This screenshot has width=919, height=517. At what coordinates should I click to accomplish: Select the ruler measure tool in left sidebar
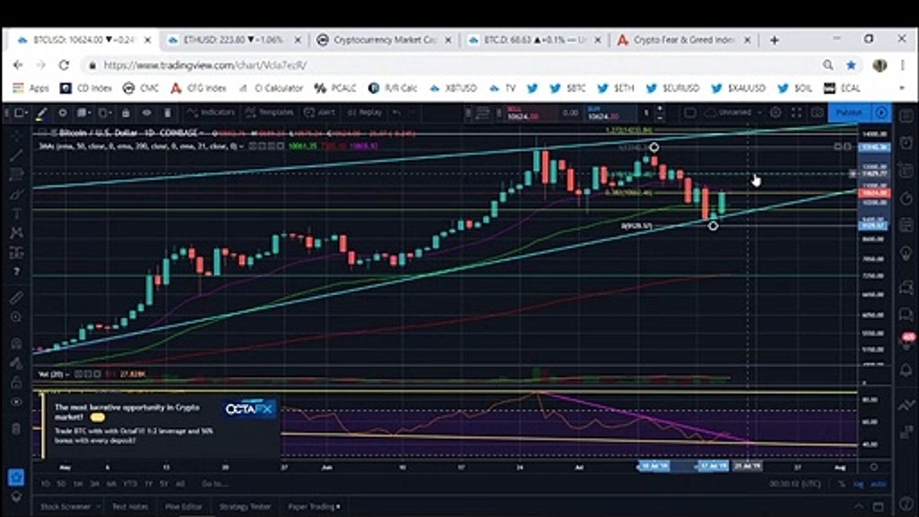(17, 297)
